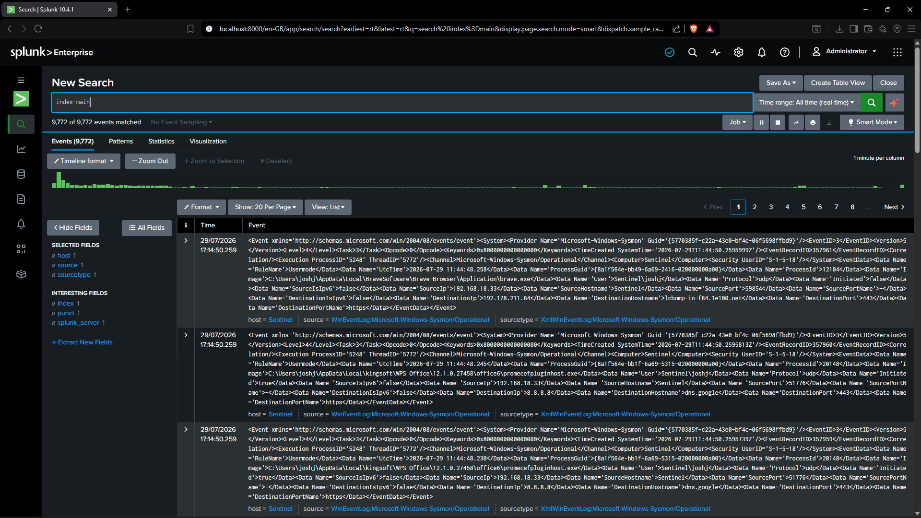Open sidebar Analytics chart icon
The image size is (921, 518).
tap(21, 149)
